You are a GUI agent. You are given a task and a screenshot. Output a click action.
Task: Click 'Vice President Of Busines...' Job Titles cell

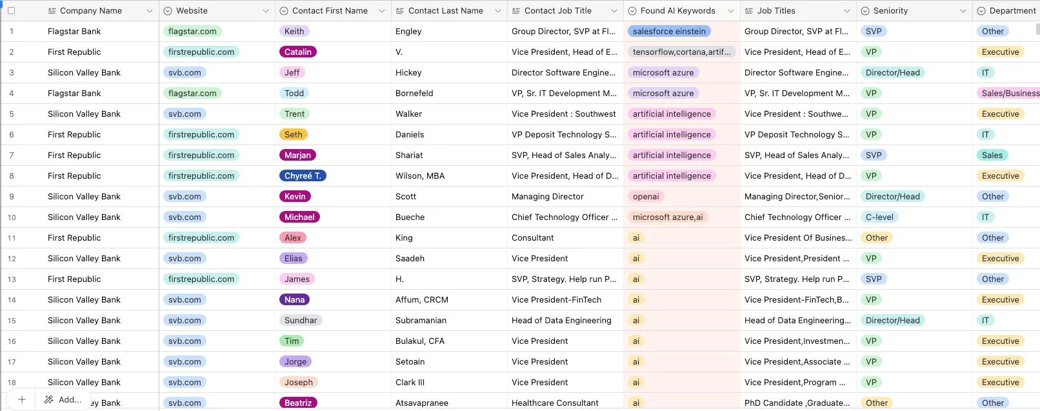coord(798,237)
